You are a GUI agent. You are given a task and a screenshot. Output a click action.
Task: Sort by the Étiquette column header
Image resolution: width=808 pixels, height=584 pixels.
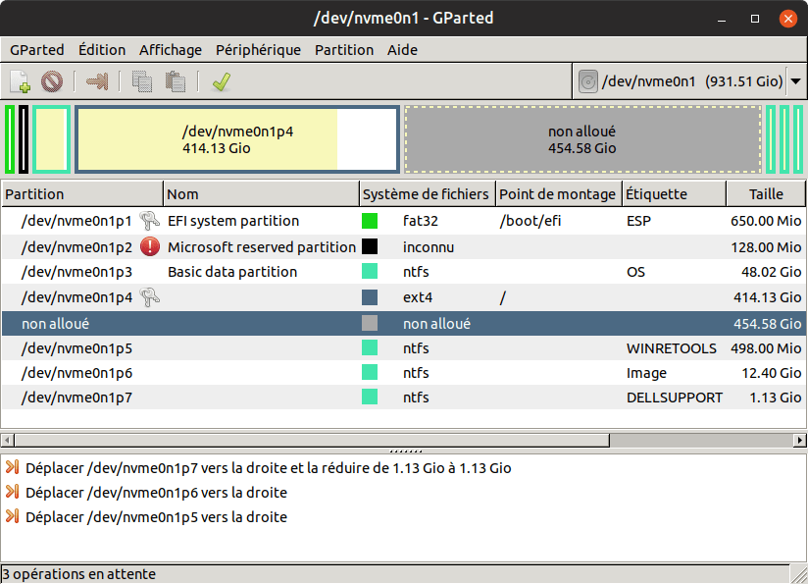coord(675,194)
